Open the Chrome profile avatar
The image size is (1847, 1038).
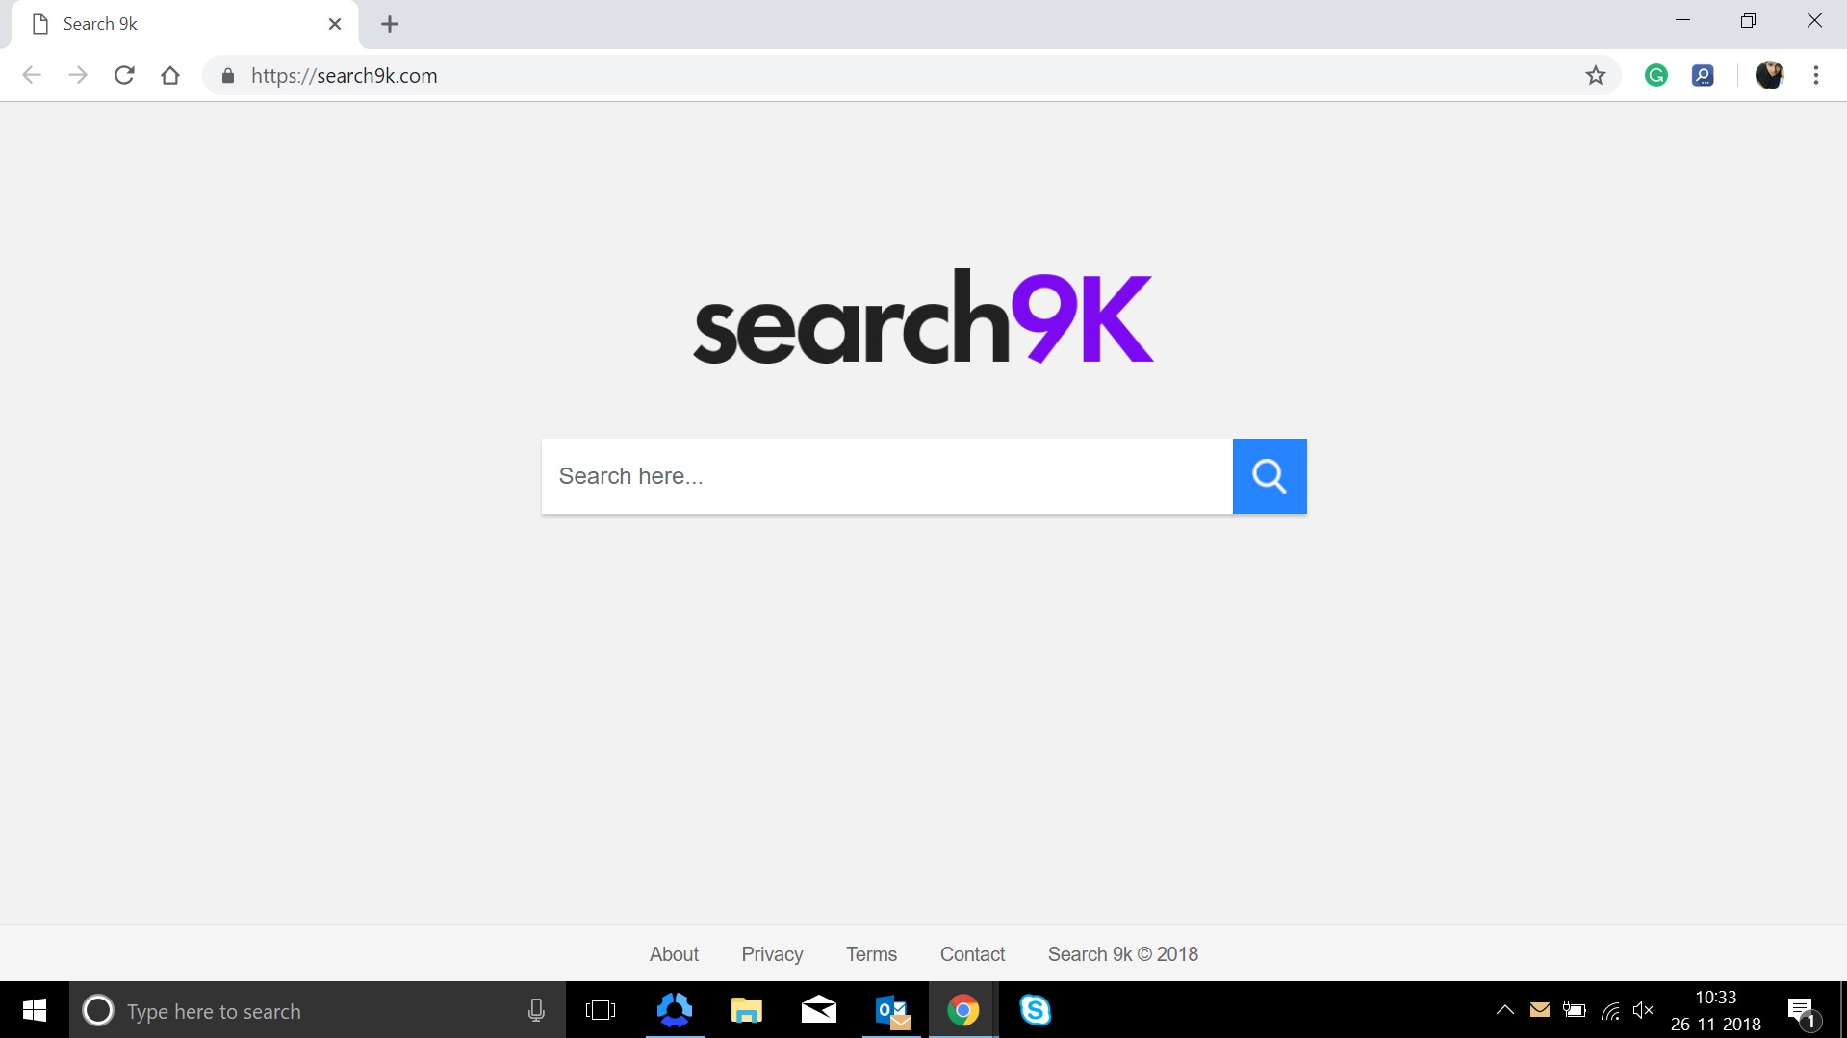tap(1769, 75)
